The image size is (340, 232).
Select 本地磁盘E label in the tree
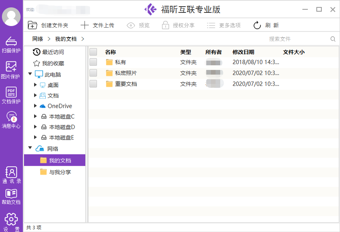click(61, 138)
